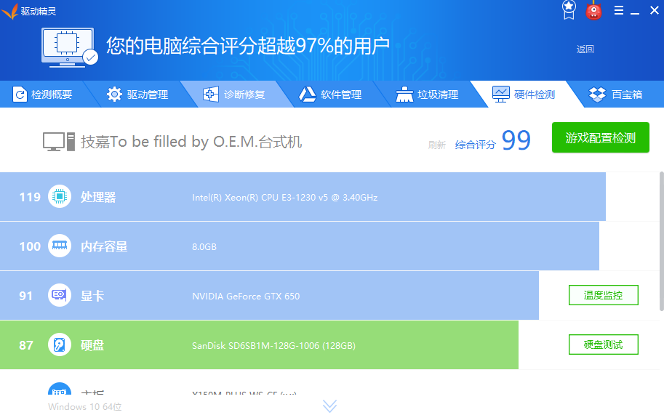
Task: Switch to the 百宝箱 tab
Action: click(x=616, y=94)
